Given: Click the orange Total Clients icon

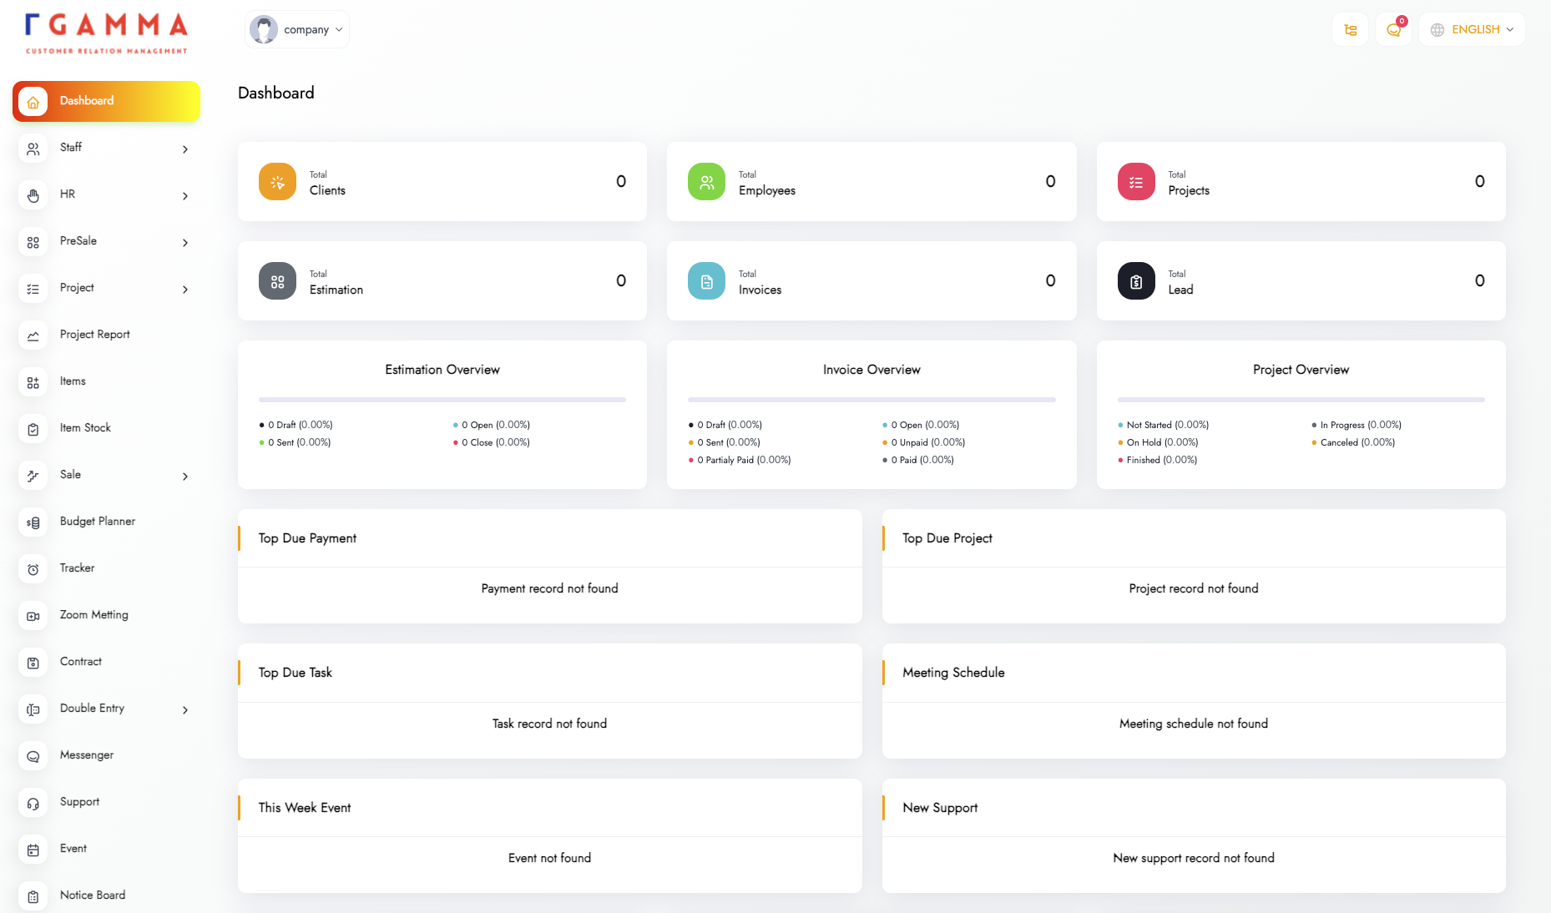Looking at the screenshot, I should point(277,181).
